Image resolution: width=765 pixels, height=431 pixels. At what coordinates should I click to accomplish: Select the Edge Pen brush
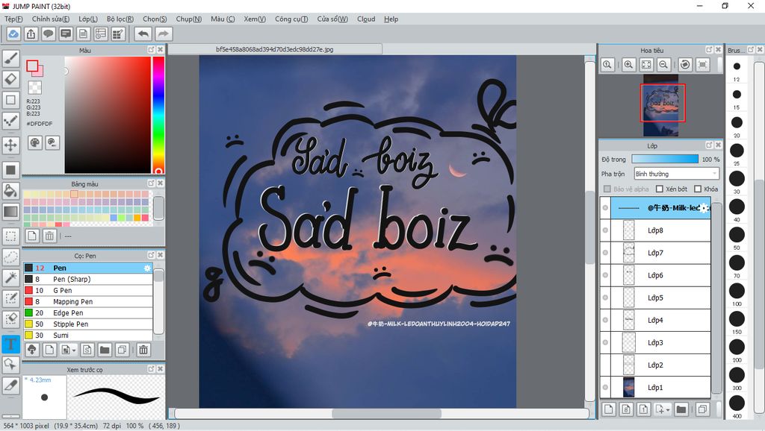[x=88, y=312]
